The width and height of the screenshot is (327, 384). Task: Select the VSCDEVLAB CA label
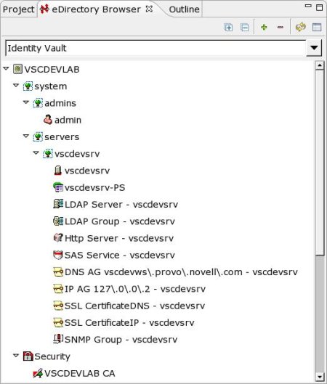click(80, 373)
